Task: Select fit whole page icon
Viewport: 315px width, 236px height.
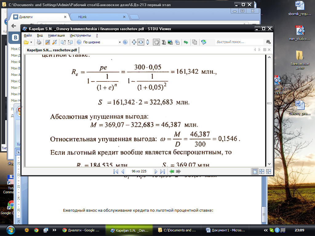Action: coord(134,42)
